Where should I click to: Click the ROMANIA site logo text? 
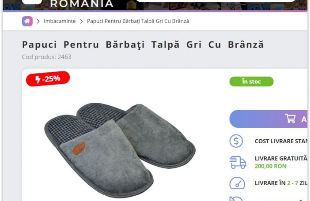[x=82, y=4]
